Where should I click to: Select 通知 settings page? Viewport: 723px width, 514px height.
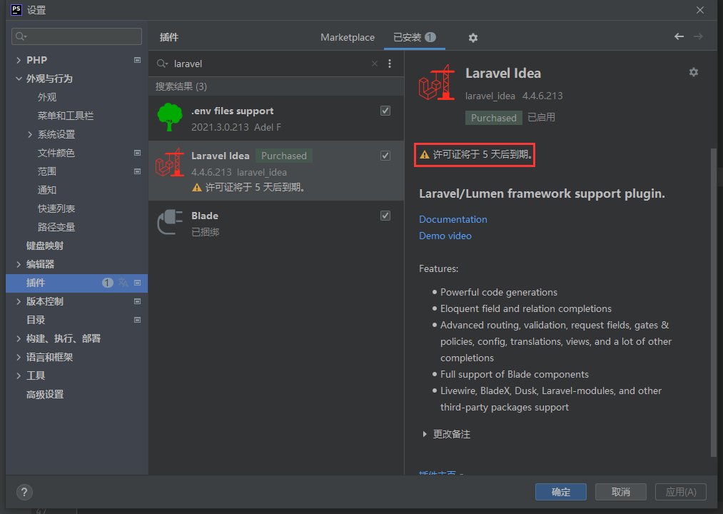pos(47,190)
